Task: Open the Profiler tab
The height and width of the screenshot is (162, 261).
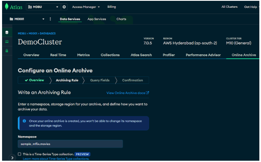Action: (x=169, y=55)
